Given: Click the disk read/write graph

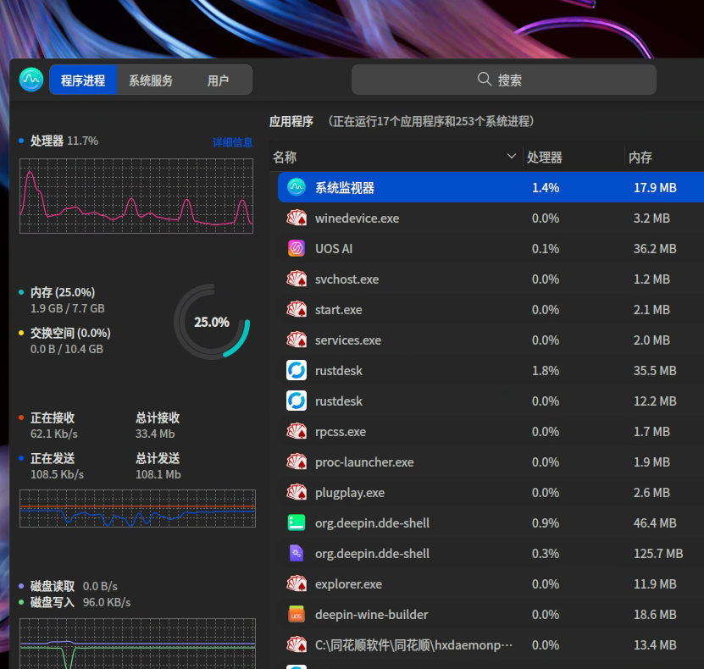Looking at the screenshot, I should point(137,644).
